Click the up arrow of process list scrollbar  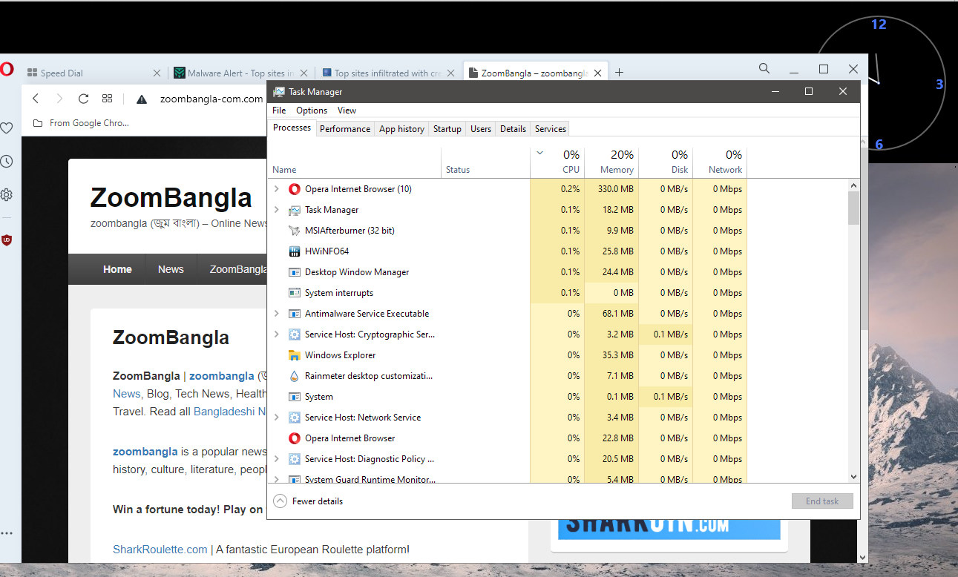click(x=853, y=185)
